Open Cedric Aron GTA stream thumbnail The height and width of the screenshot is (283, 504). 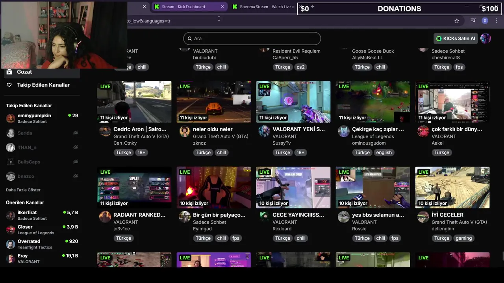[134, 102]
